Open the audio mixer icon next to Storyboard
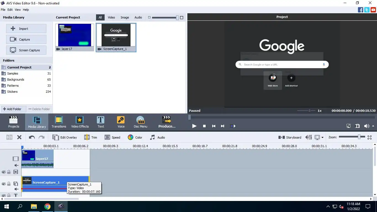 click(309, 137)
